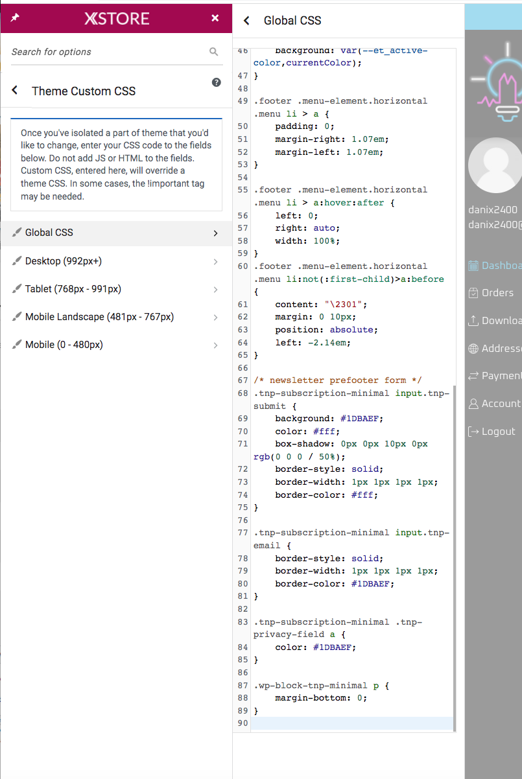The width and height of the screenshot is (522, 779).
Task: Go back from Theme Custom CSS
Action: coord(15,91)
